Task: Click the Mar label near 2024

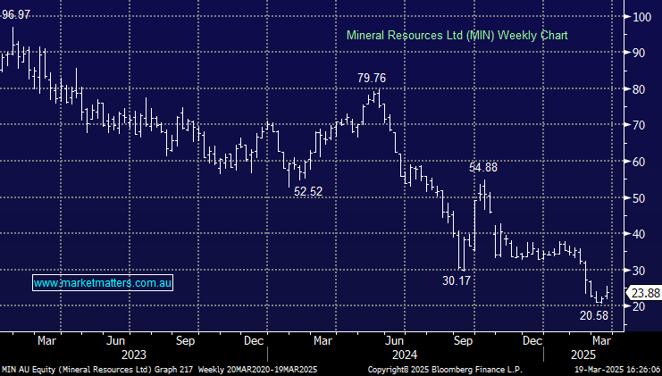Action: pos(323,340)
